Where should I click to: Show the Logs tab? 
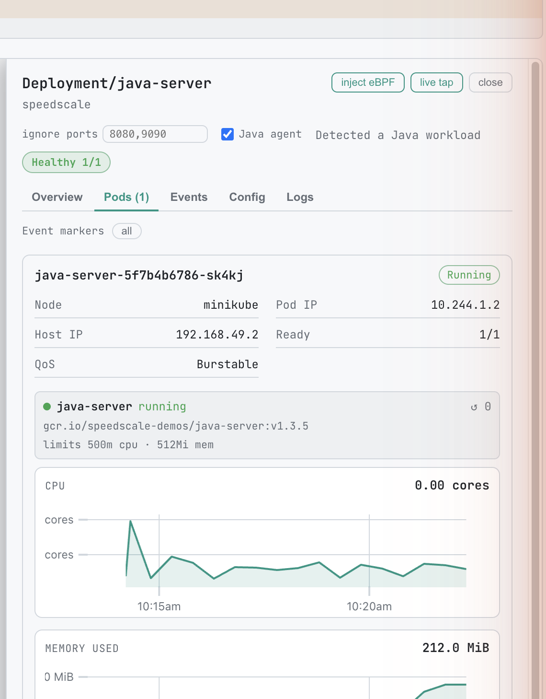pyautogui.click(x=300, y=197)
